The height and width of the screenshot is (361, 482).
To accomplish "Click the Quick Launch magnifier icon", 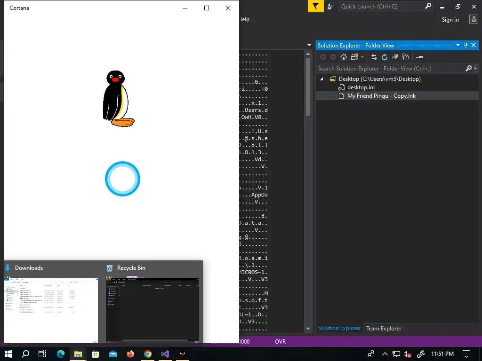I will point(428,6).
